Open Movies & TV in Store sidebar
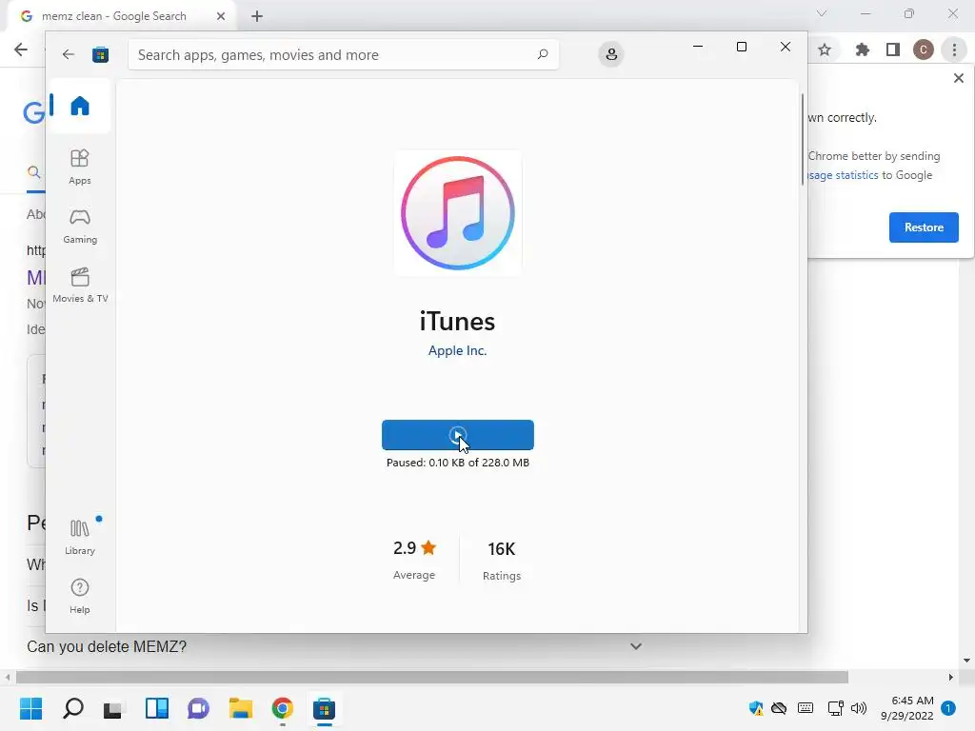The image size is (975, 731). (80, 285)
